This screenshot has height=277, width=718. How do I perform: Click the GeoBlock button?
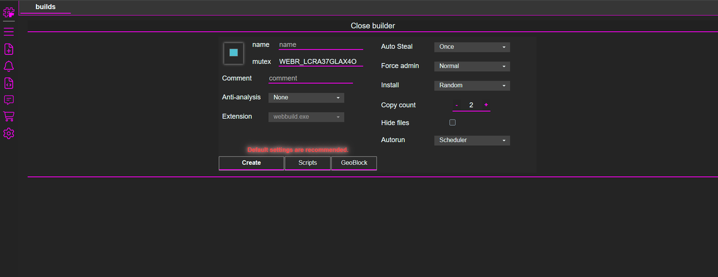point(354,163)
